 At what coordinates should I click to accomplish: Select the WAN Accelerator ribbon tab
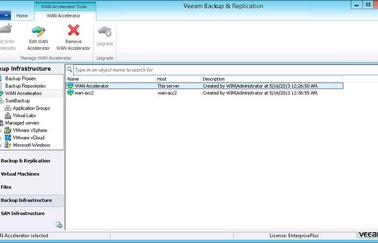tap(63, 15)
